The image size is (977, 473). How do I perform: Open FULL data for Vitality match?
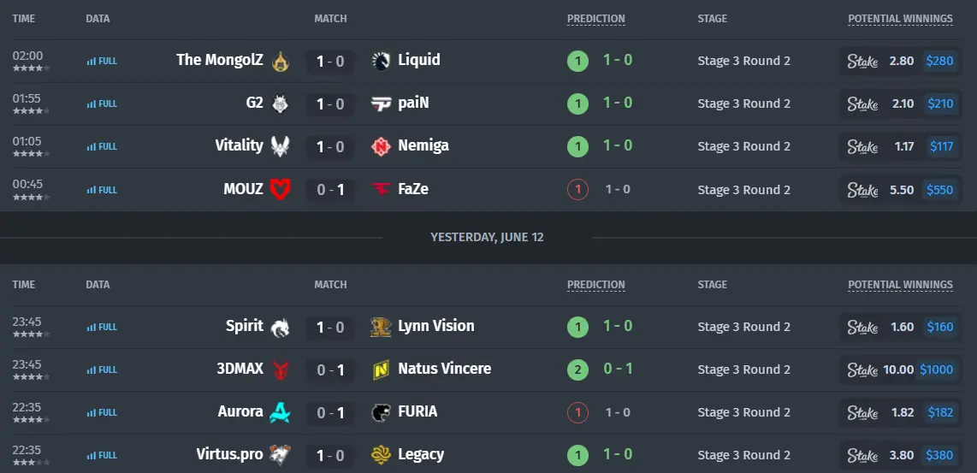[x=102, y=146]
